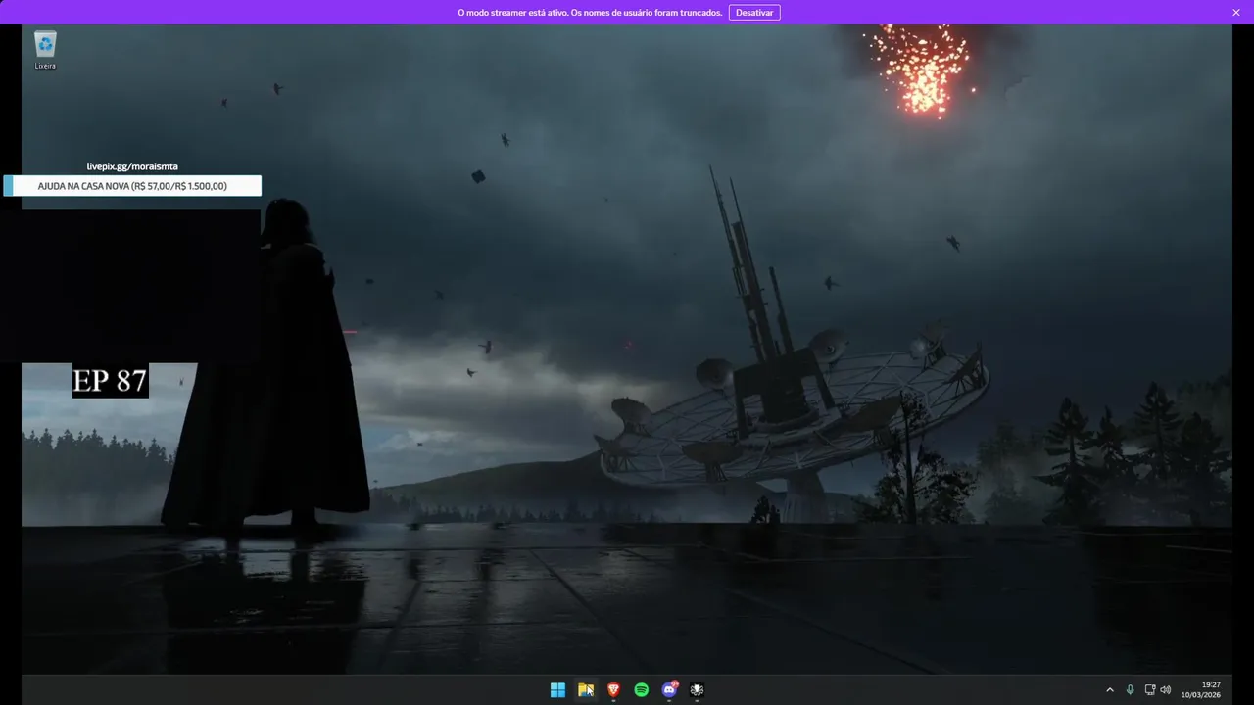Click the microphone tray icon
Screen dimensions: 1254x705
coord(1130,690)
